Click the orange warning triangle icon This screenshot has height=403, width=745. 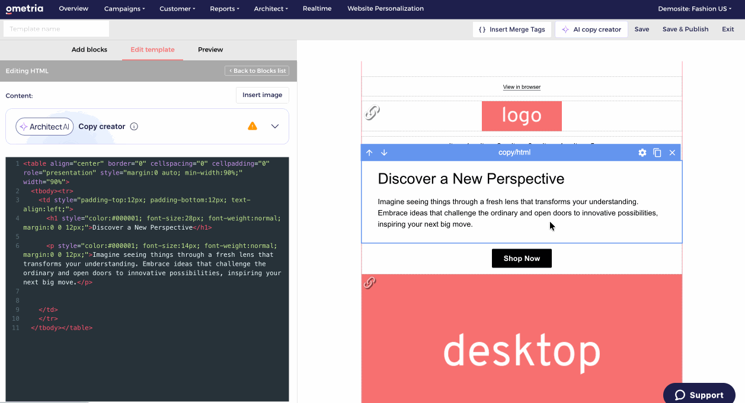[252, 126]
